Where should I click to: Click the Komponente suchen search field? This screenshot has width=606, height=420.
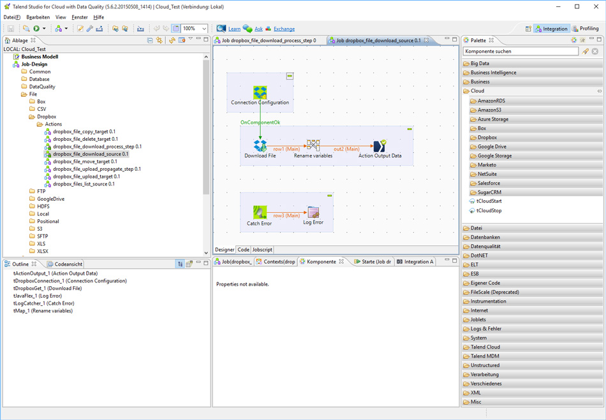point(521,52)
